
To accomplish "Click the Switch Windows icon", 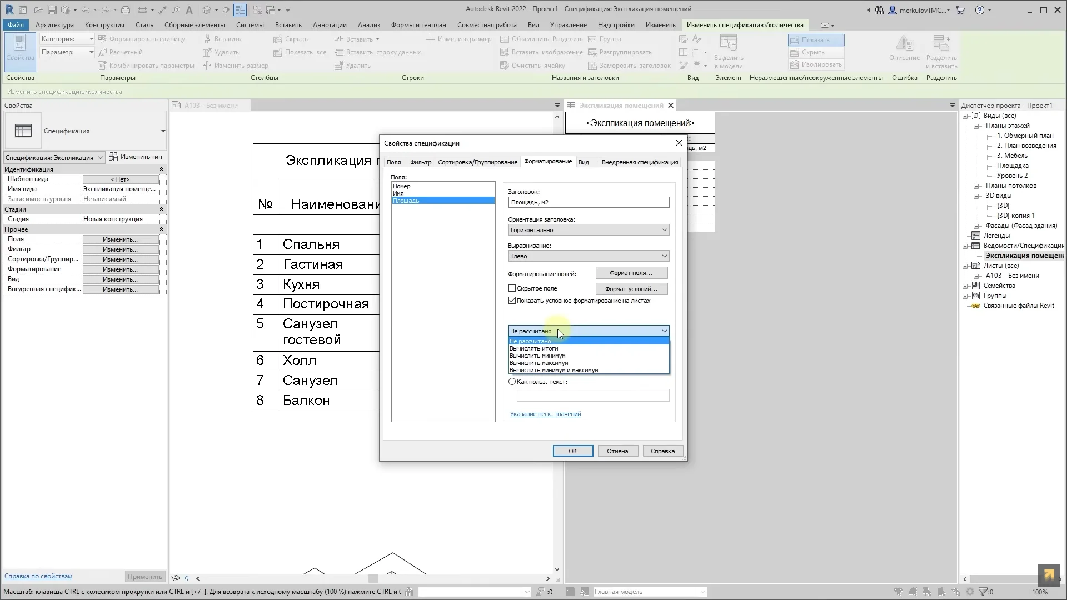I will pos(271,10).
